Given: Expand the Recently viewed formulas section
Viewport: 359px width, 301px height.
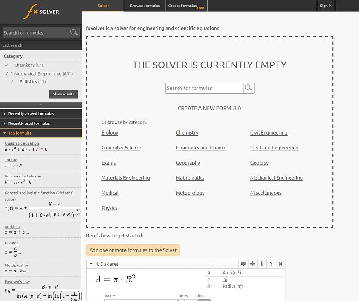Looking at the screenshot, I should [x=5, y=114].
